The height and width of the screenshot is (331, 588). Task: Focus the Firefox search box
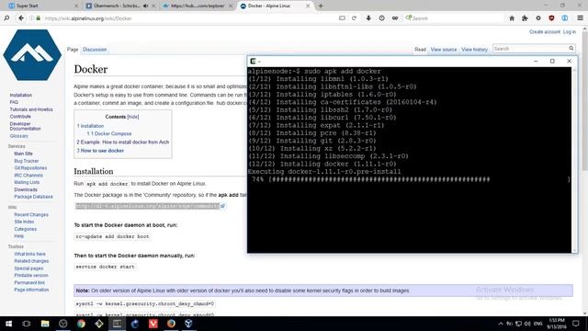[x=454, y=18]
